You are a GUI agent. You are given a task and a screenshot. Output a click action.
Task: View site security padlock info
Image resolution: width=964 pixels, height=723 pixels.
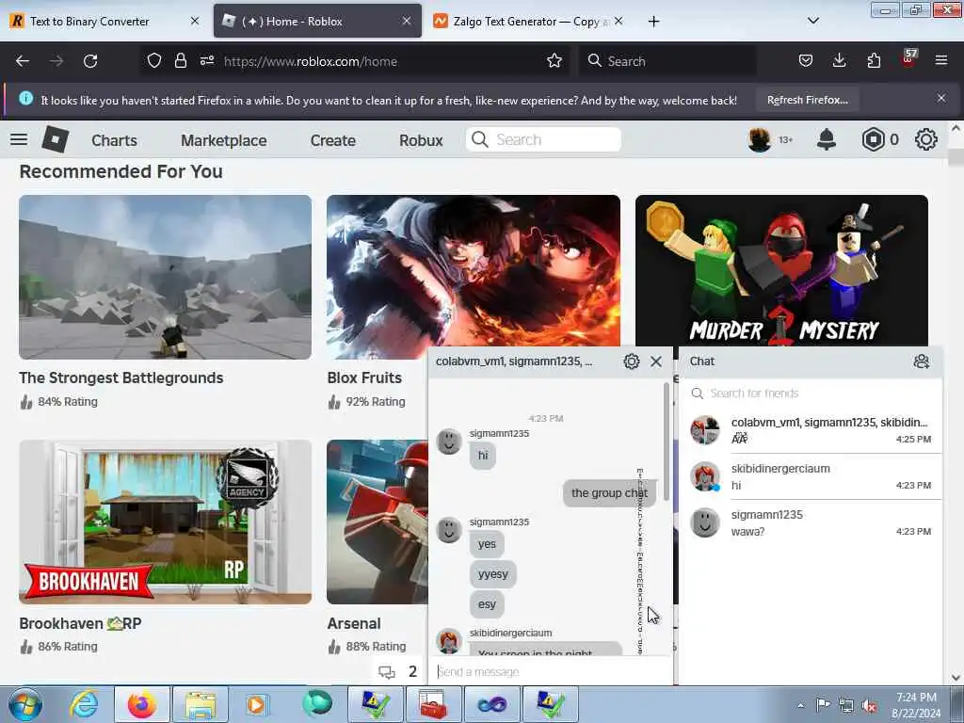[180, 61]
